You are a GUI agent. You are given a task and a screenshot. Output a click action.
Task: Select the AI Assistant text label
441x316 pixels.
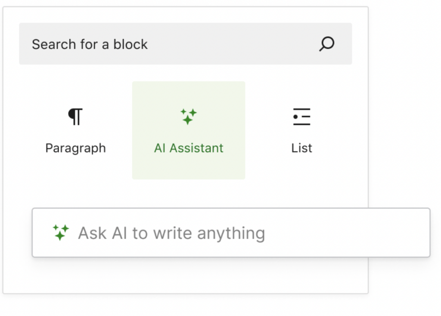point(189,148)
